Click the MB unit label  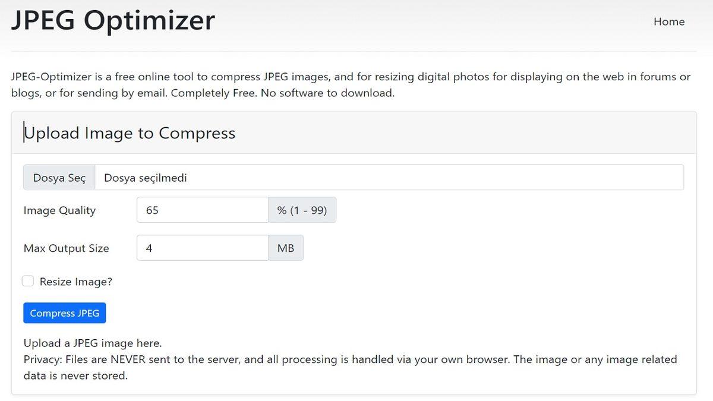[x=286, y=248]
